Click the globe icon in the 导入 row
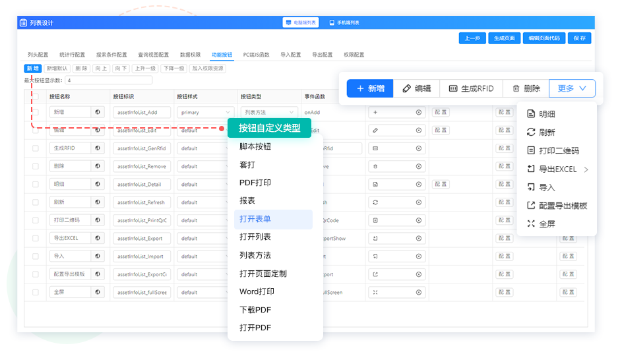The height and width of the screenshot is (356, 620). click(x=98, y=256)
